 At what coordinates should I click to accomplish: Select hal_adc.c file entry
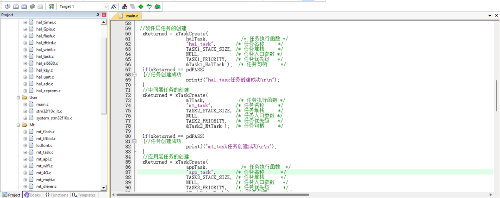click(44, 84)
